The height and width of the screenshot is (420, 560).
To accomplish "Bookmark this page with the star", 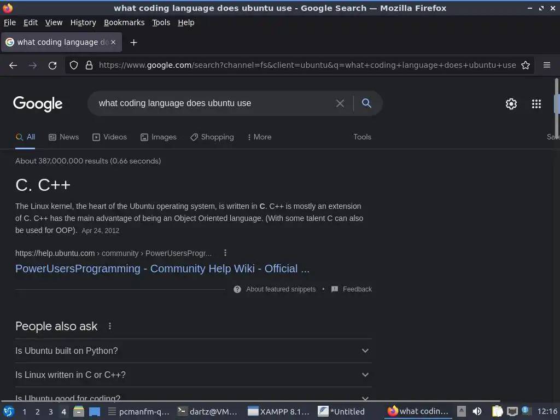I will 526,65.
